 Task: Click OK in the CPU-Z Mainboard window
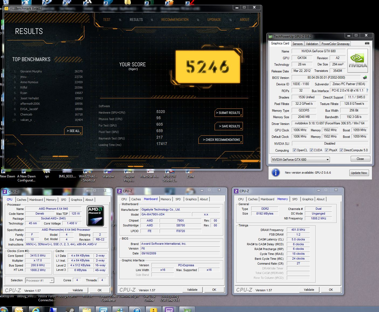(214, 290)
